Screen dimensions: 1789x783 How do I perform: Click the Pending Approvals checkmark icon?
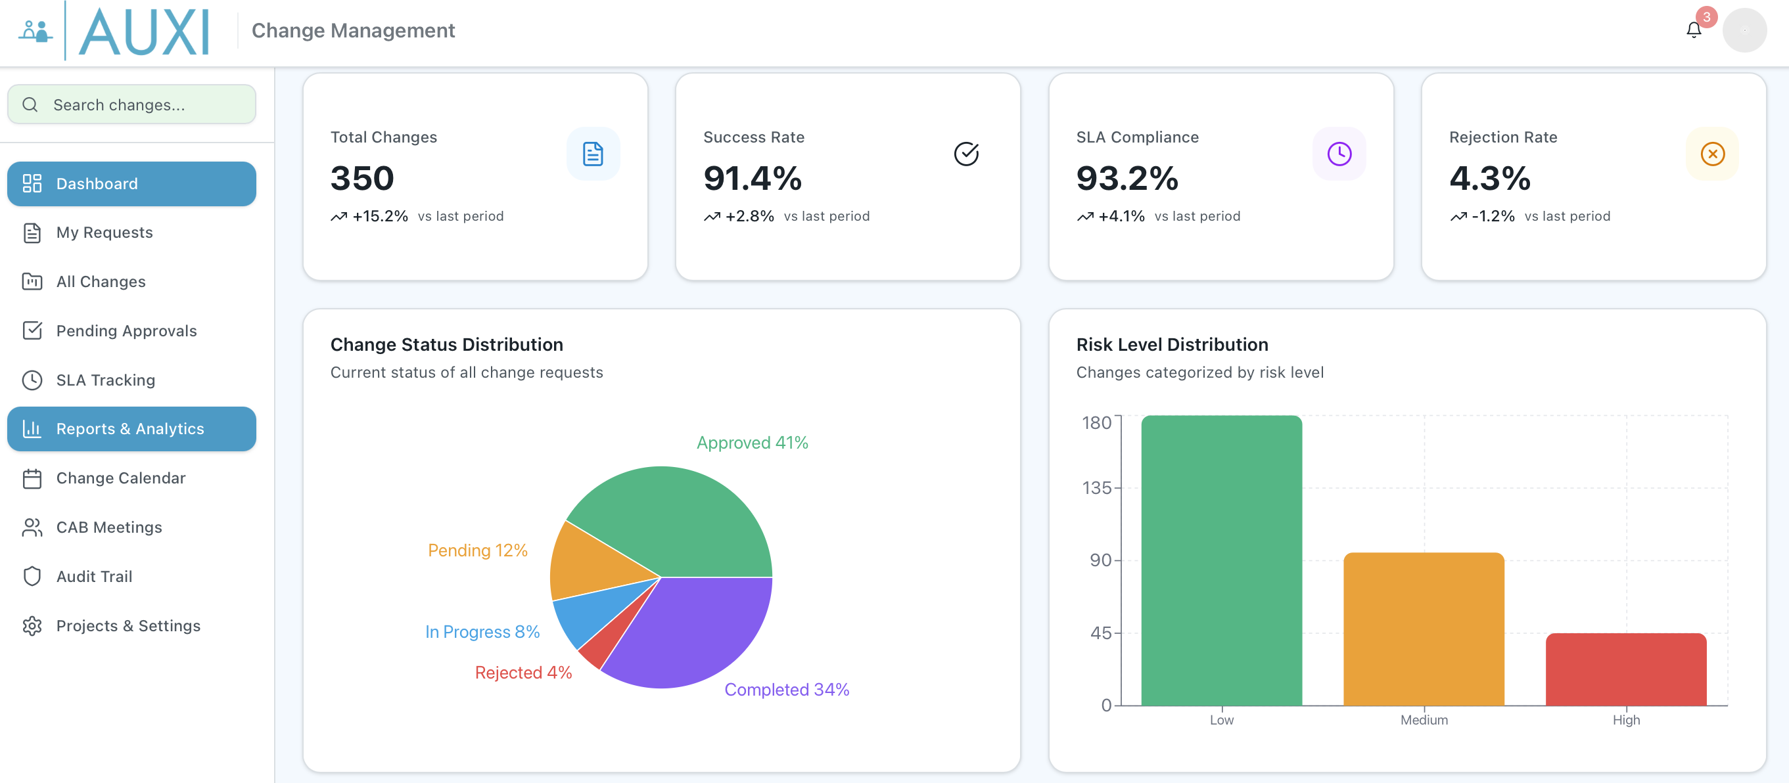[x=32, y=330]
